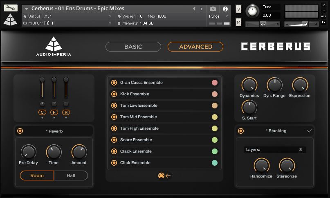Click the R mic volume fader
Viewport: 330px width, 198px height.
(66, 88)
